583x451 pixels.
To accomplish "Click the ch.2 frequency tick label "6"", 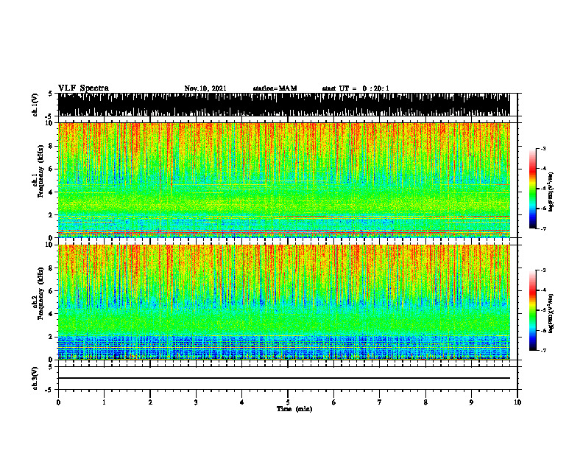I will [x=52, y=291].
